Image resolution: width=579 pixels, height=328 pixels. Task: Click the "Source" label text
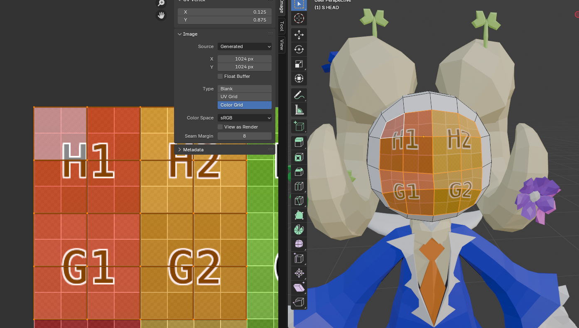coord(206,46)
